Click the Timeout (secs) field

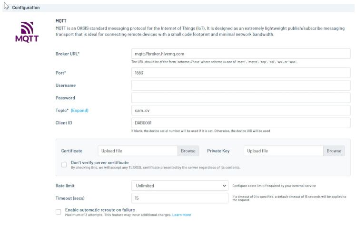pyautogui.click(x=179, y=198)
